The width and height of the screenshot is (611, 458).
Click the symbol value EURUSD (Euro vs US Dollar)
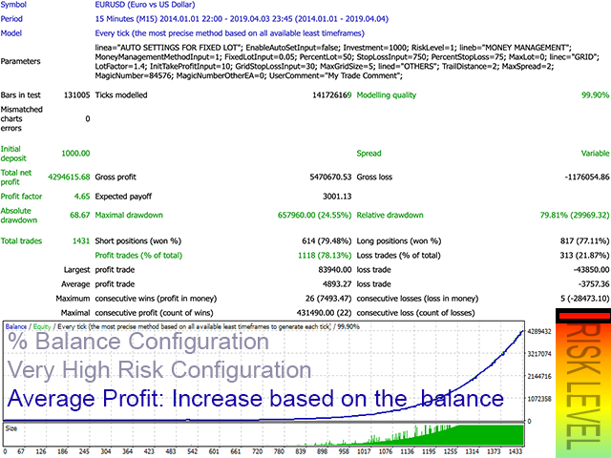[x=145, y=5]
